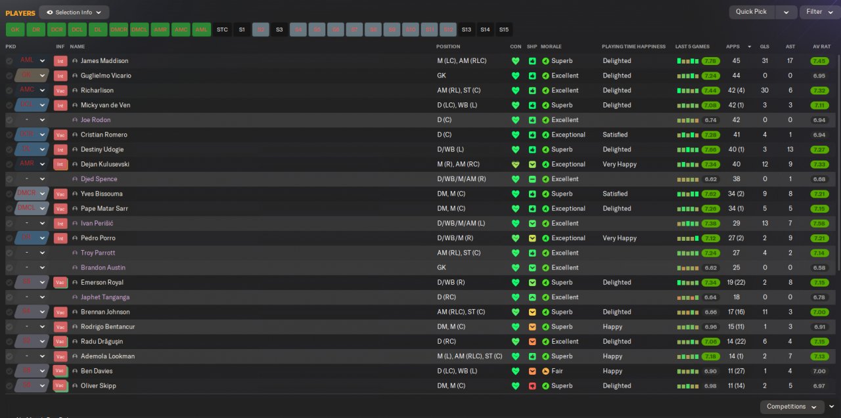841x418 pixels.
Task: Sort players by the APPS column
Action: pyautogui.click(x=733, y=47)
